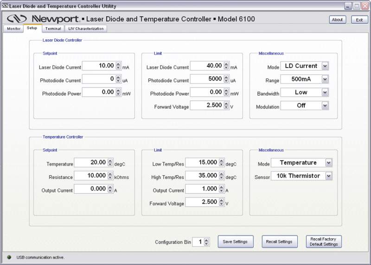Click Recall Factory Default Settings button
The width and height of the screenshot is (371, 265).
tap(324, 241)
